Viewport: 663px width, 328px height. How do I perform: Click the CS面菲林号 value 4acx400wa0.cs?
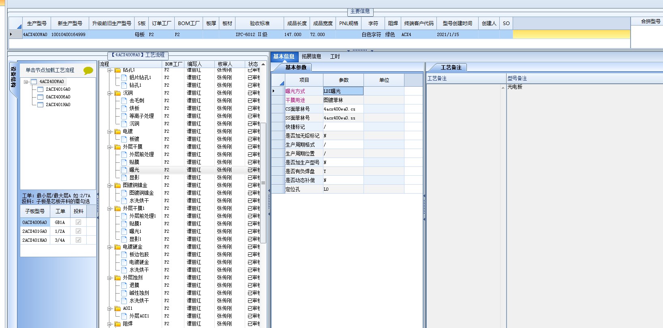(343, 109)
